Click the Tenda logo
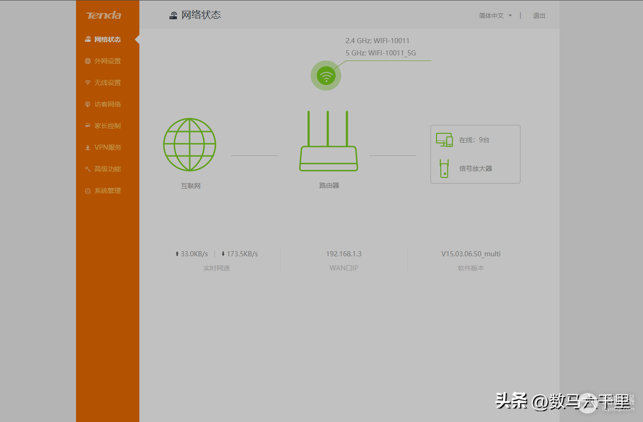The height and width of the screenshot is (422, 643). (104, 15)
